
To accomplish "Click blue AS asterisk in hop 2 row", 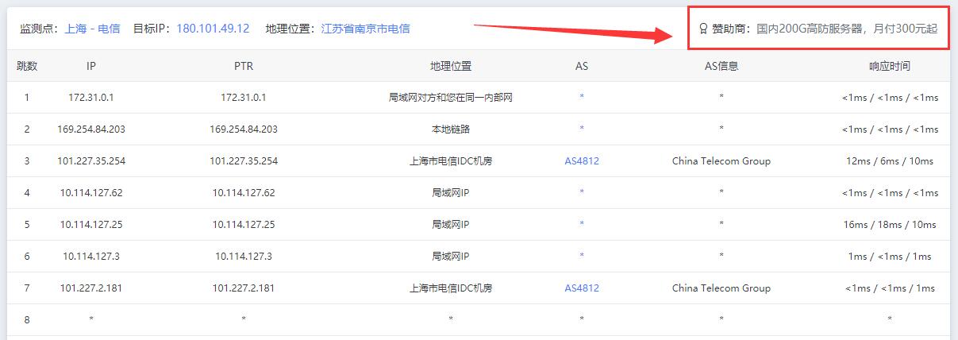I will pyautogui.click(x=582, y=129).
